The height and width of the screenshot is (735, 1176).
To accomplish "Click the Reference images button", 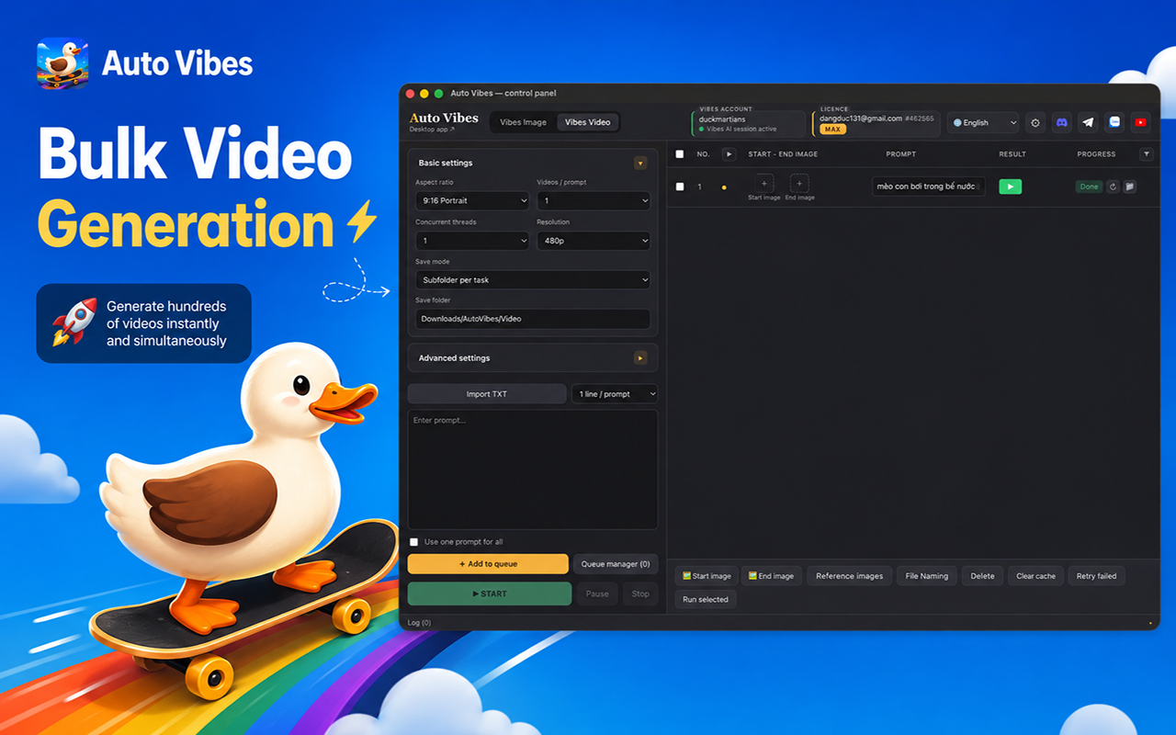I will tap(849, 576).
